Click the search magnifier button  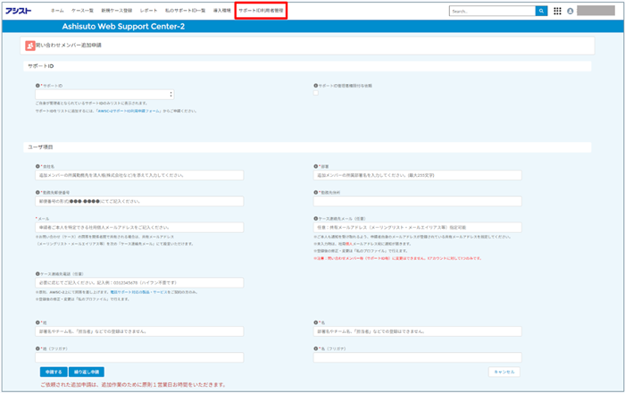click(x=541, y=11)
